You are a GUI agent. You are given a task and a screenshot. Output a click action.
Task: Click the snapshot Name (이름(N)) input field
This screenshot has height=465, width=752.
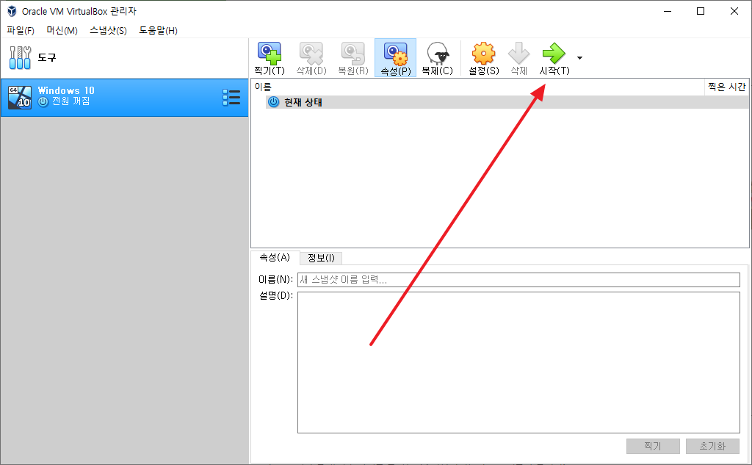518,280
